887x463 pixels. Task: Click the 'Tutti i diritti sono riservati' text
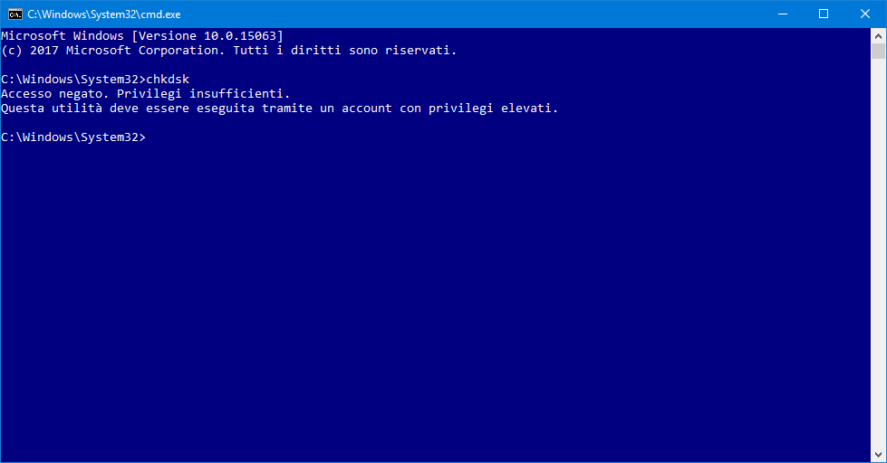344,51
